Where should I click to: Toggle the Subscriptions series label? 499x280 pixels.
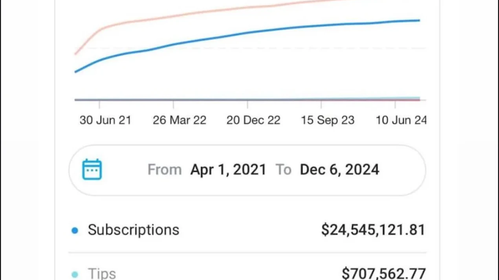coord(134,230)
